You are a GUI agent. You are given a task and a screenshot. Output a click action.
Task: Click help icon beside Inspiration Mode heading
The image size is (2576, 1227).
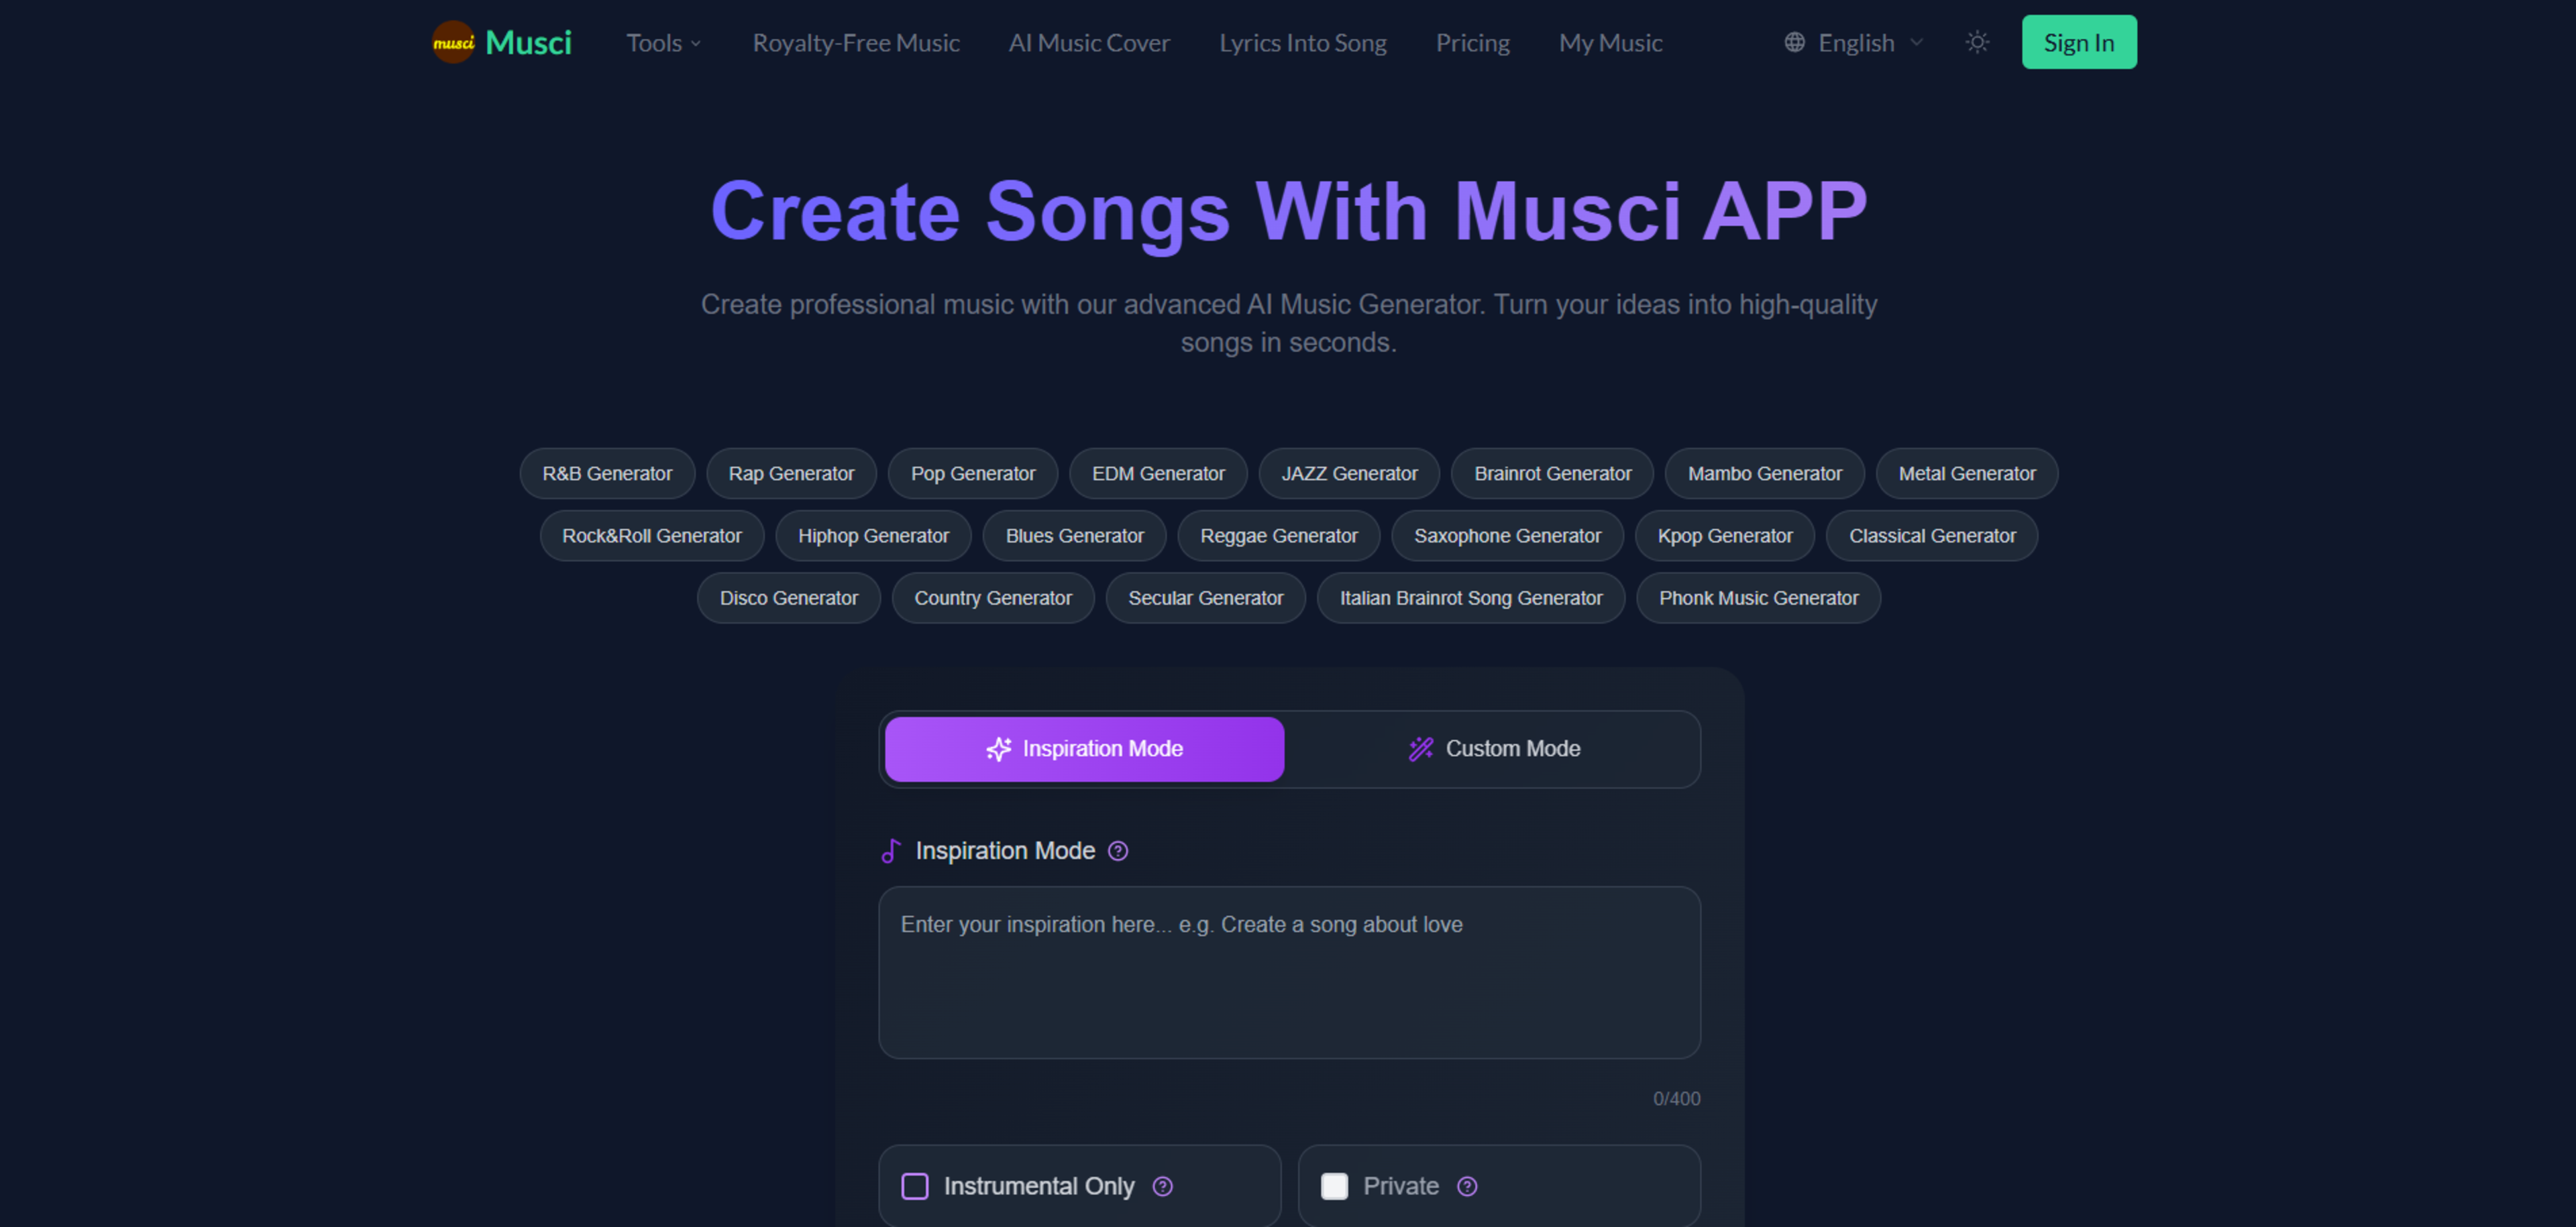click(1118, 850)
